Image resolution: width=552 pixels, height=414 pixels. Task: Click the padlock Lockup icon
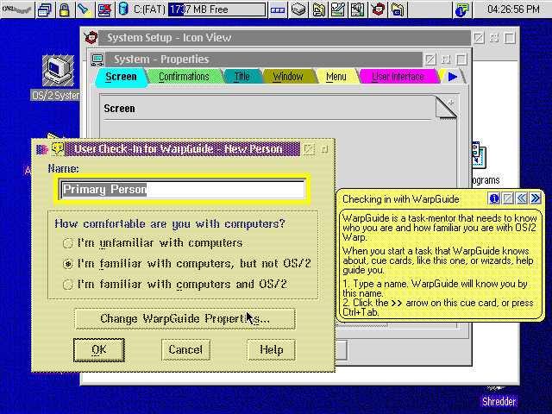64,9
